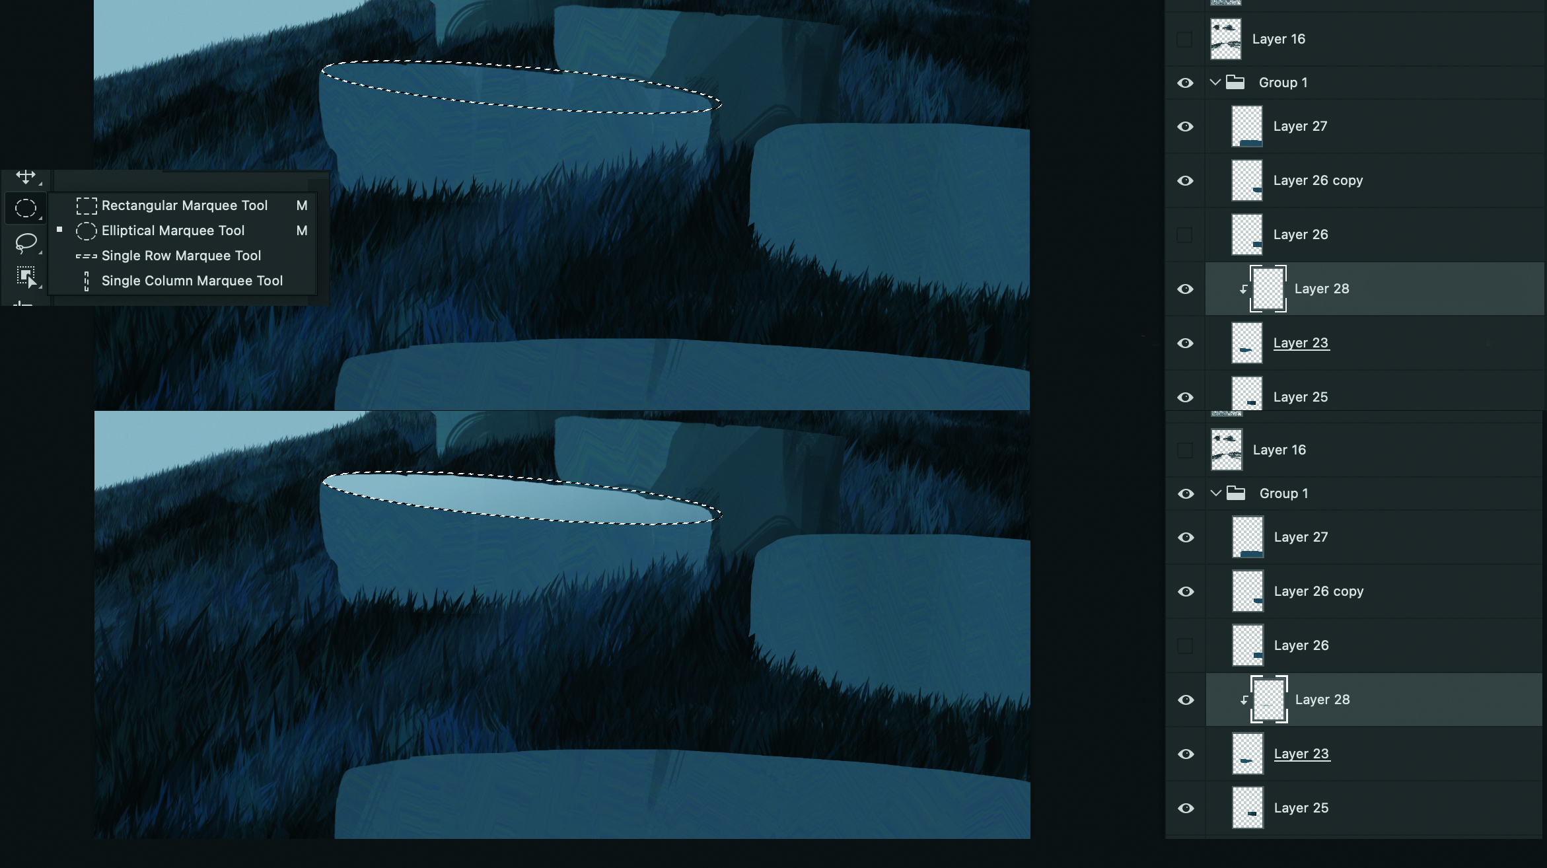Hide Layer 27 in the lower Layers panel
This screenshot has height=868, width=1547.
(1186, 537)
